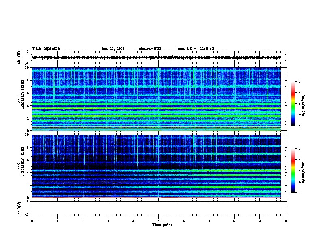Click the "4" kHz tick of ch.1 spectrogram
The width and height of the screenshot is (321, 248).
pos(28,106)
